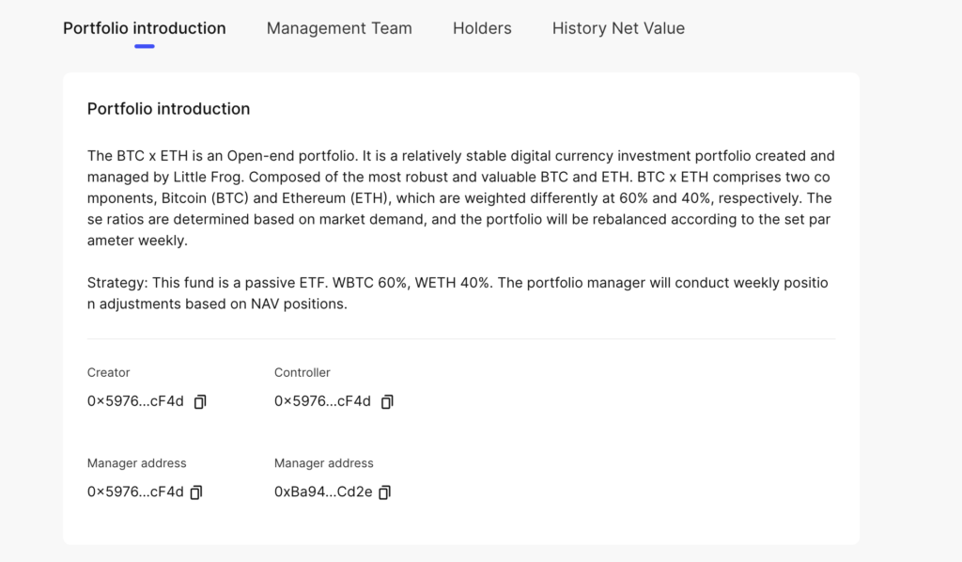Click the 0xBa94...Cd2e address text

[322, 492]
